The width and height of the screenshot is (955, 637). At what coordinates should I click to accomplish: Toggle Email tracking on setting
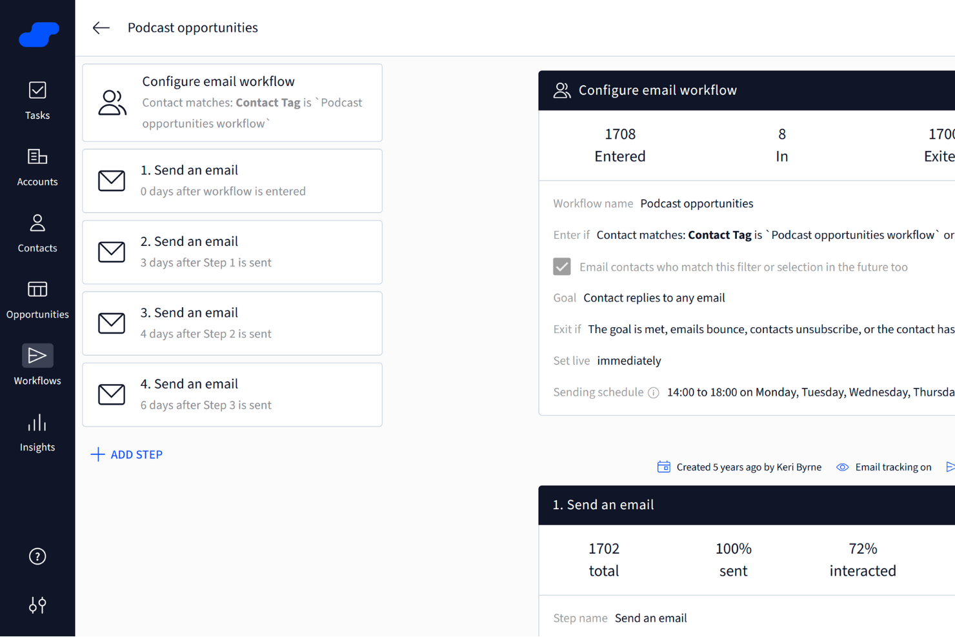coord(893,467)
